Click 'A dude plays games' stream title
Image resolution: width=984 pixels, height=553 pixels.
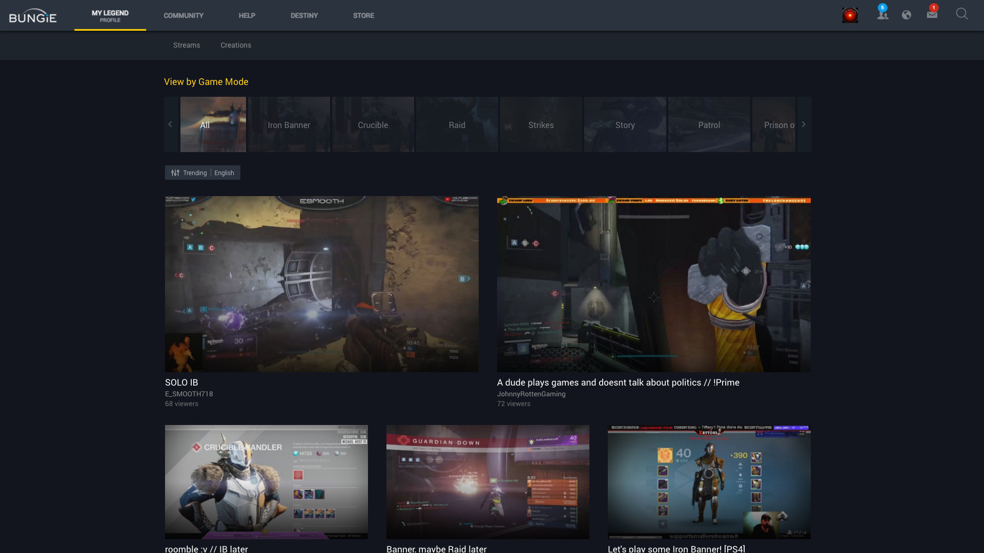[618, 382]
